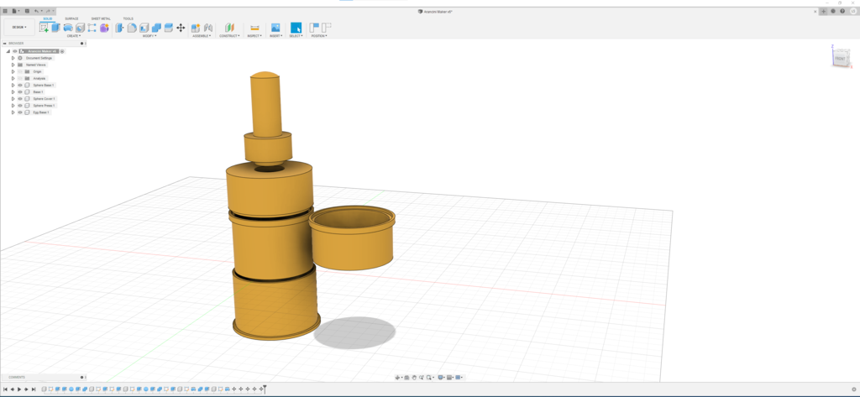The image size is (860, 397).
Task: Select the Create Form tool
Action: tap(104, 28)
